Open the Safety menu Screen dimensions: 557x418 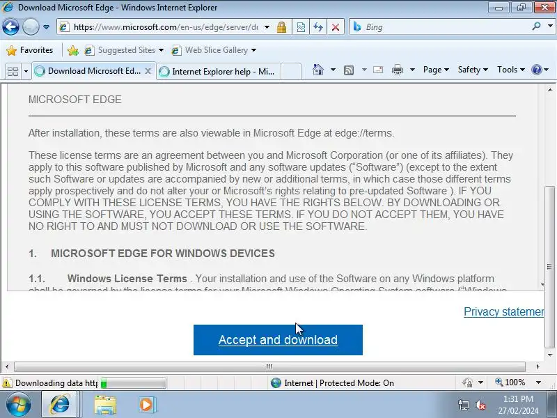473,70
